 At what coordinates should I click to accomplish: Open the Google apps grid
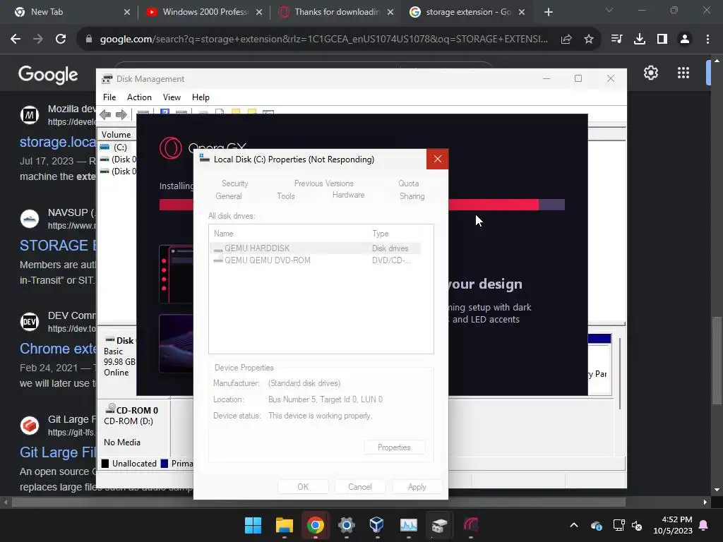(x=683, y=73)
